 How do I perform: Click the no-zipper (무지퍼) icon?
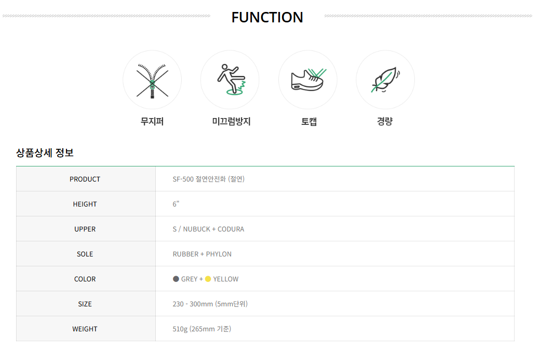152,80
